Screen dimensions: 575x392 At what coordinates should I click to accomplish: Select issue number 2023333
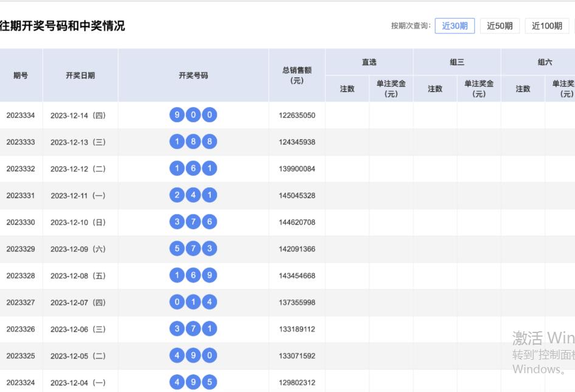click(x=21, y=142)
